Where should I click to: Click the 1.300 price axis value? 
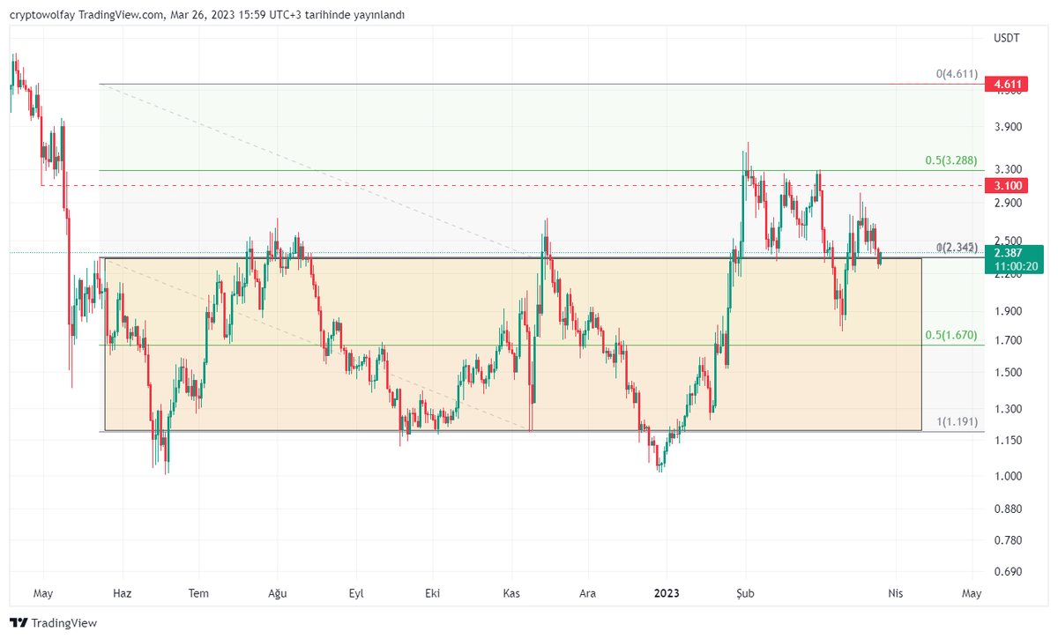[1008, 409]
